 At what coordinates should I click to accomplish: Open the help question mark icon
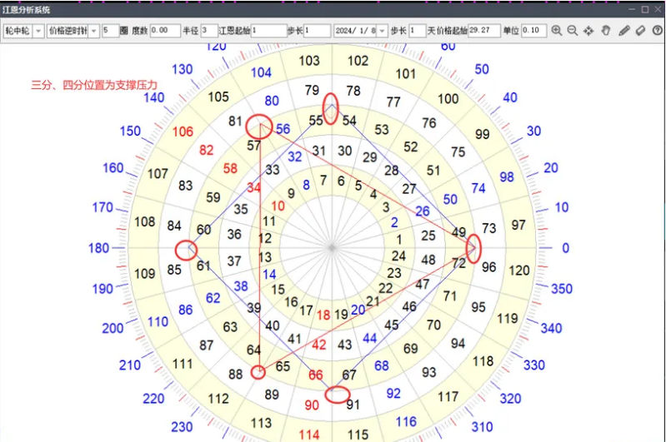pos(657,31)
